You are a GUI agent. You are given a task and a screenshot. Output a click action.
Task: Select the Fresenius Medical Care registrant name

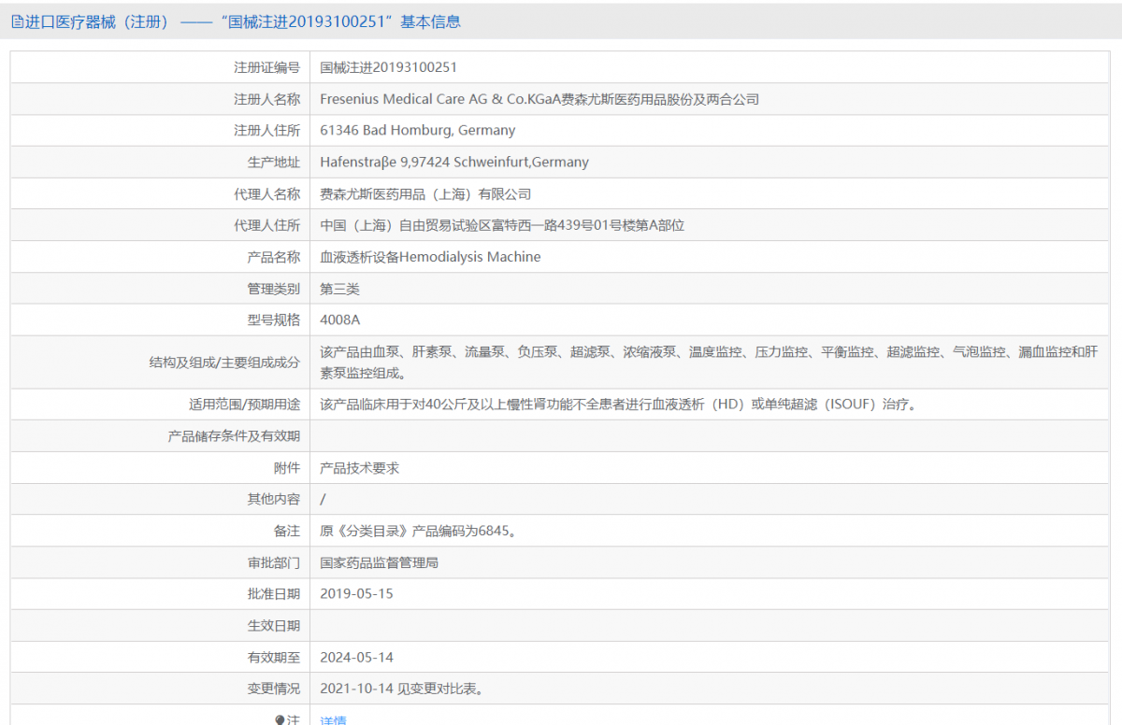(x=539, y=99)
